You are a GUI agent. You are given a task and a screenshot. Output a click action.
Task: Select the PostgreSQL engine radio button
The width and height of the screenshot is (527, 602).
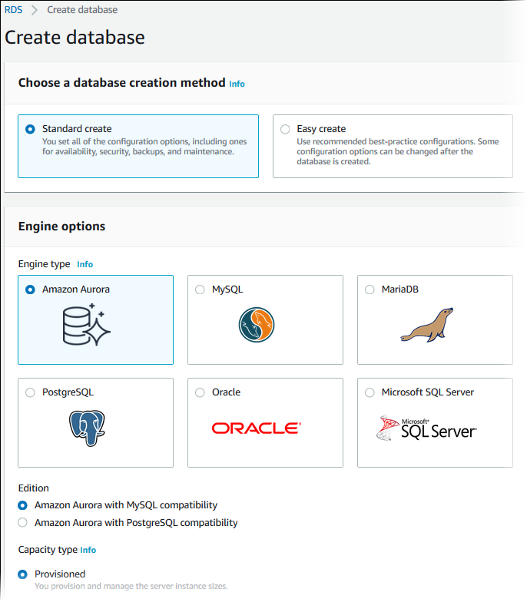[30, 392]
